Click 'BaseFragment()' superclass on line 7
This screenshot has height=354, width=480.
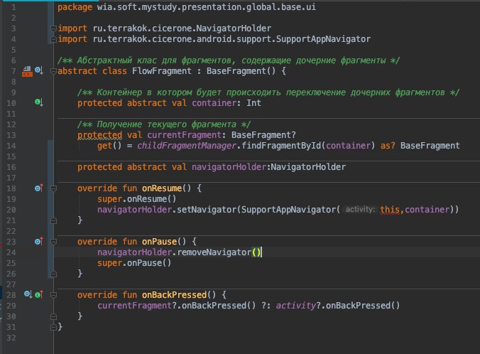coord(241,71)
